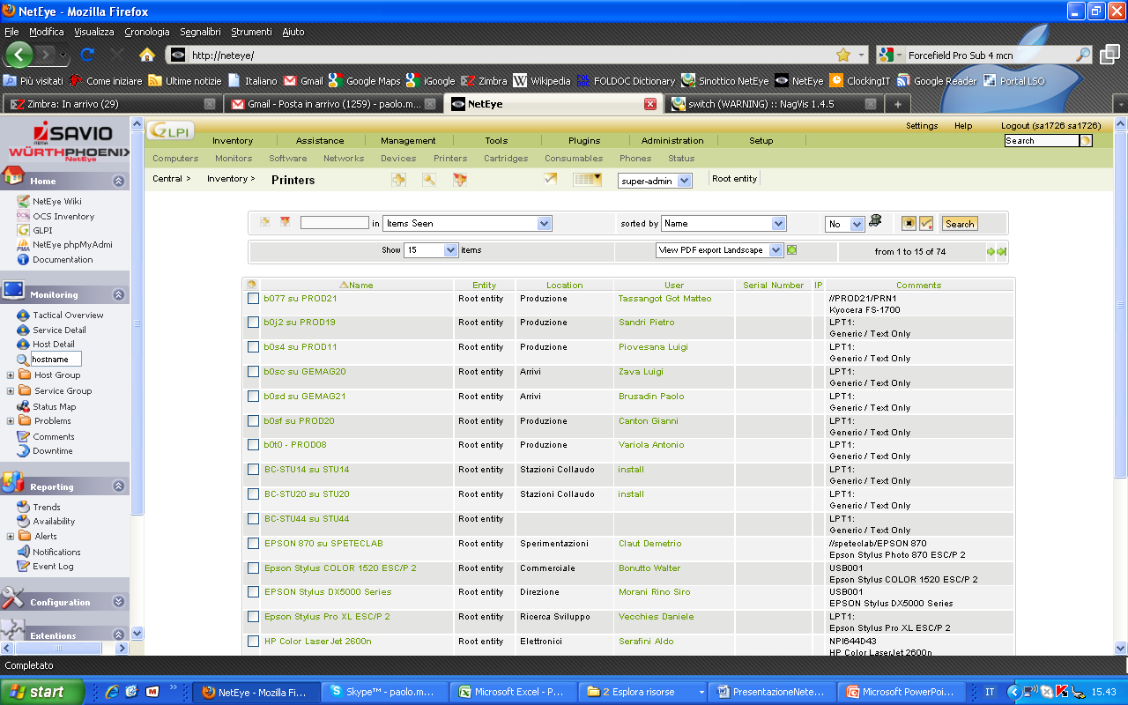Open the sorted by Name dropdown

point(724,224)
